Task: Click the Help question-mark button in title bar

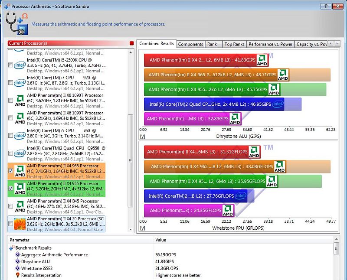Action: (x=326, y=6)
